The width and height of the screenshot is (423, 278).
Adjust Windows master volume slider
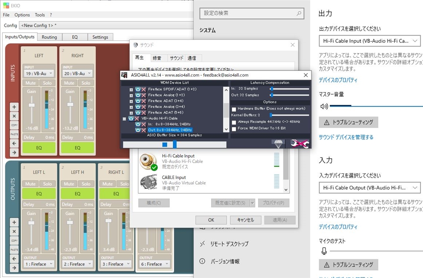[376, 106]
